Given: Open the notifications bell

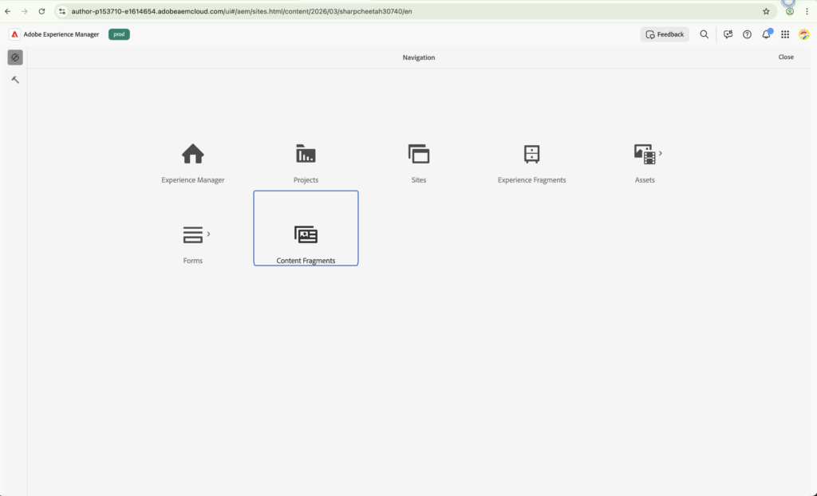Looking at the screenshot, I should coord(765,34).
